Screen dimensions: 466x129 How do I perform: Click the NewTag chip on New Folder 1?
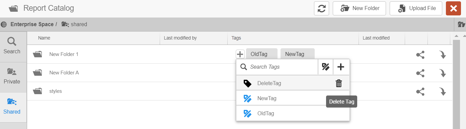click(x=298, y=54)
